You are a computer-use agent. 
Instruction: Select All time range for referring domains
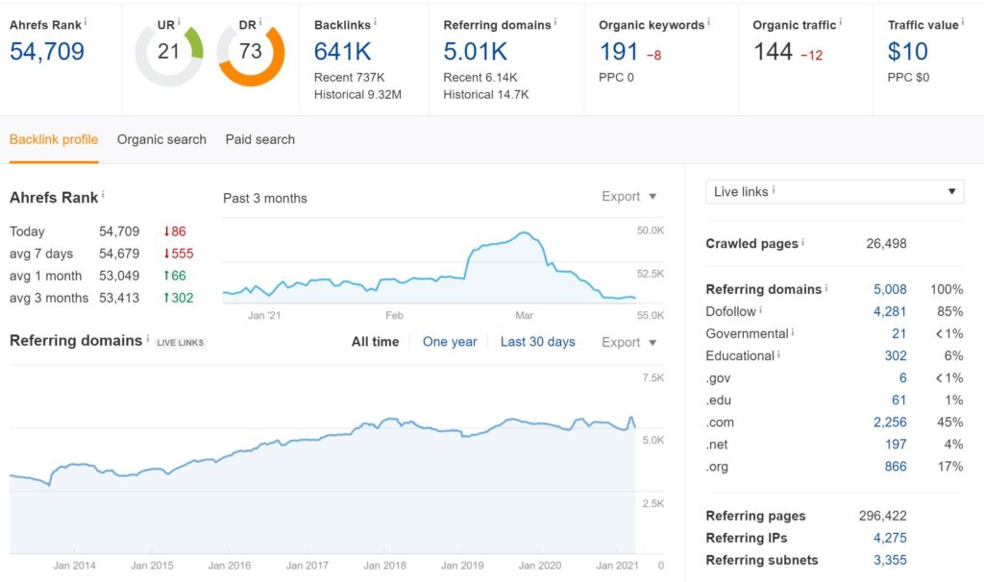[376, 342]
